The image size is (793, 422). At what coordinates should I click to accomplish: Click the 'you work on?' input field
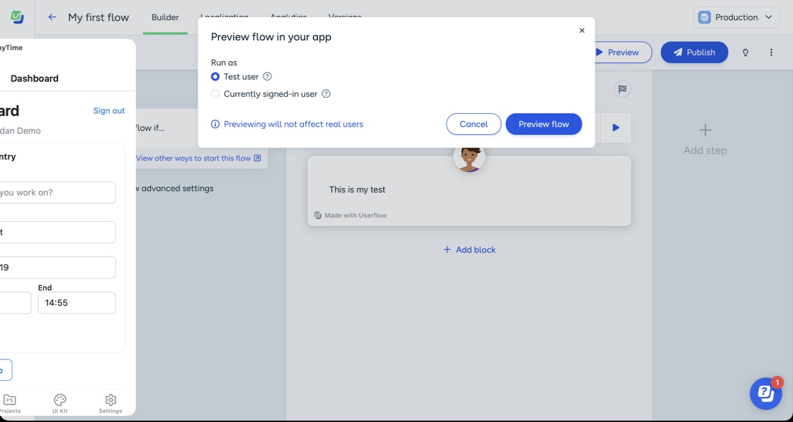pos(58,193)
